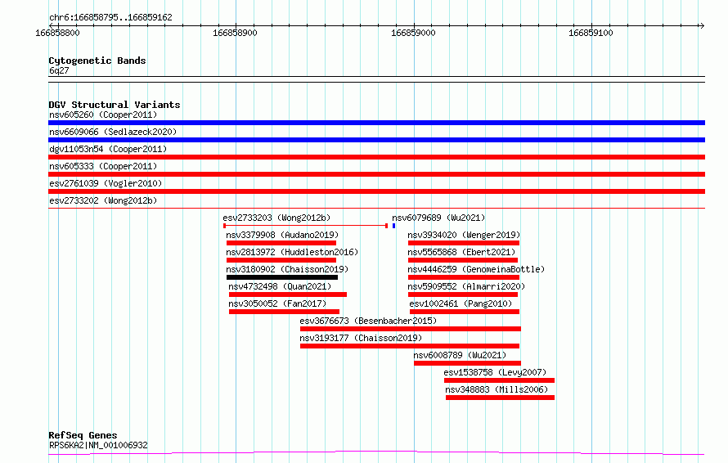The width and height of the screenshot is (728, 463).
Task: Open esv1538758 (Levy2007) variant label
Action: (x=495, y=372)
